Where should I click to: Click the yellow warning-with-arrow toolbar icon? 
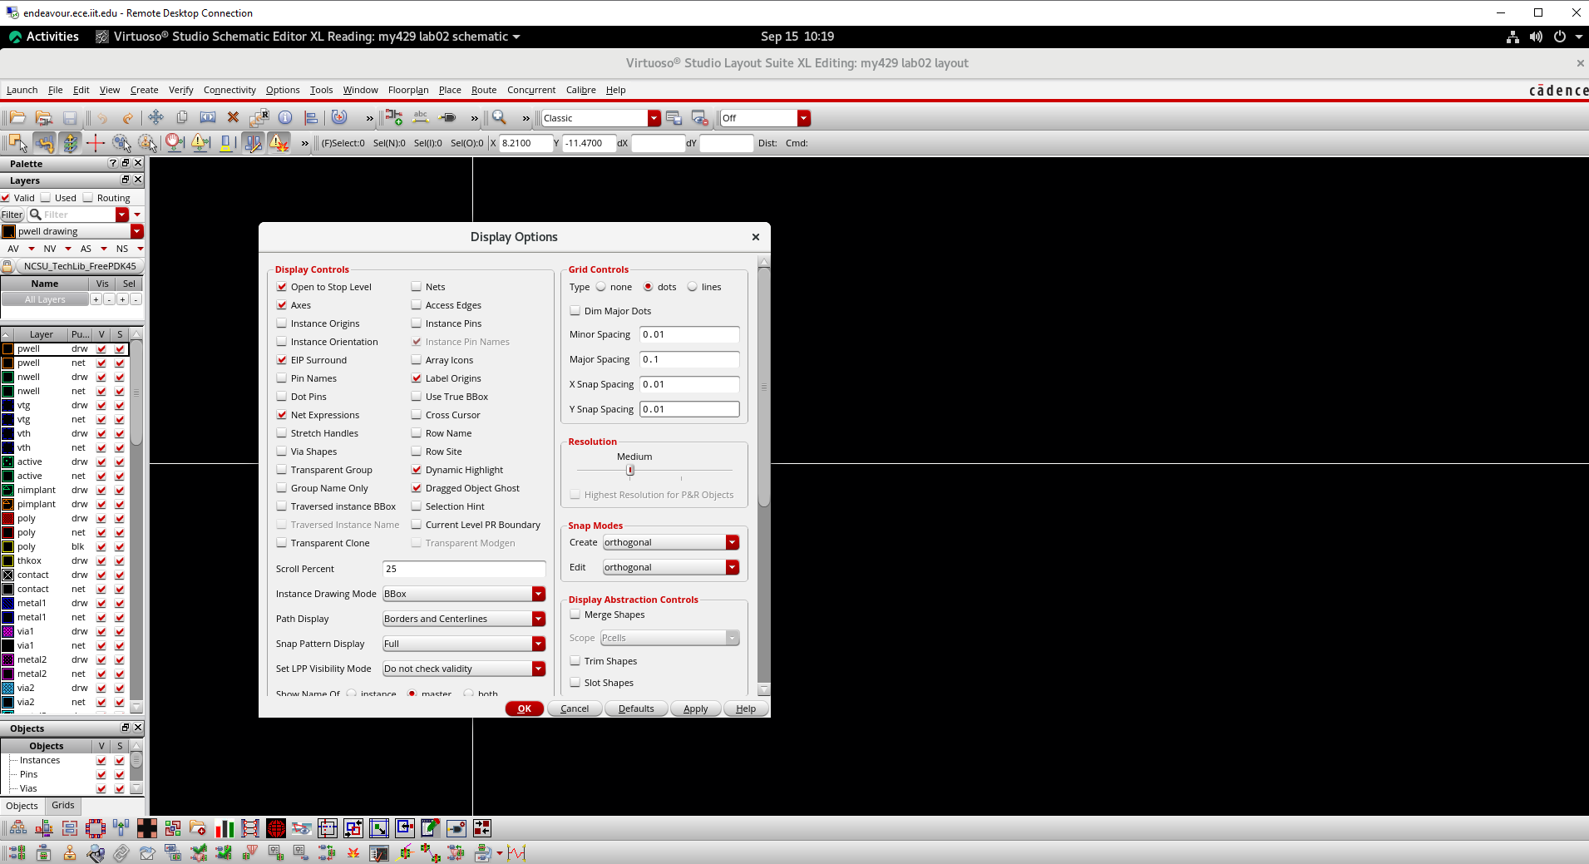(200, 143)
